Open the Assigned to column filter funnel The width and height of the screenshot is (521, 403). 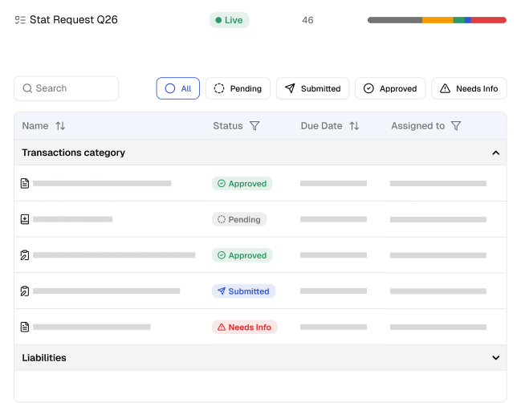pos(456,126)
